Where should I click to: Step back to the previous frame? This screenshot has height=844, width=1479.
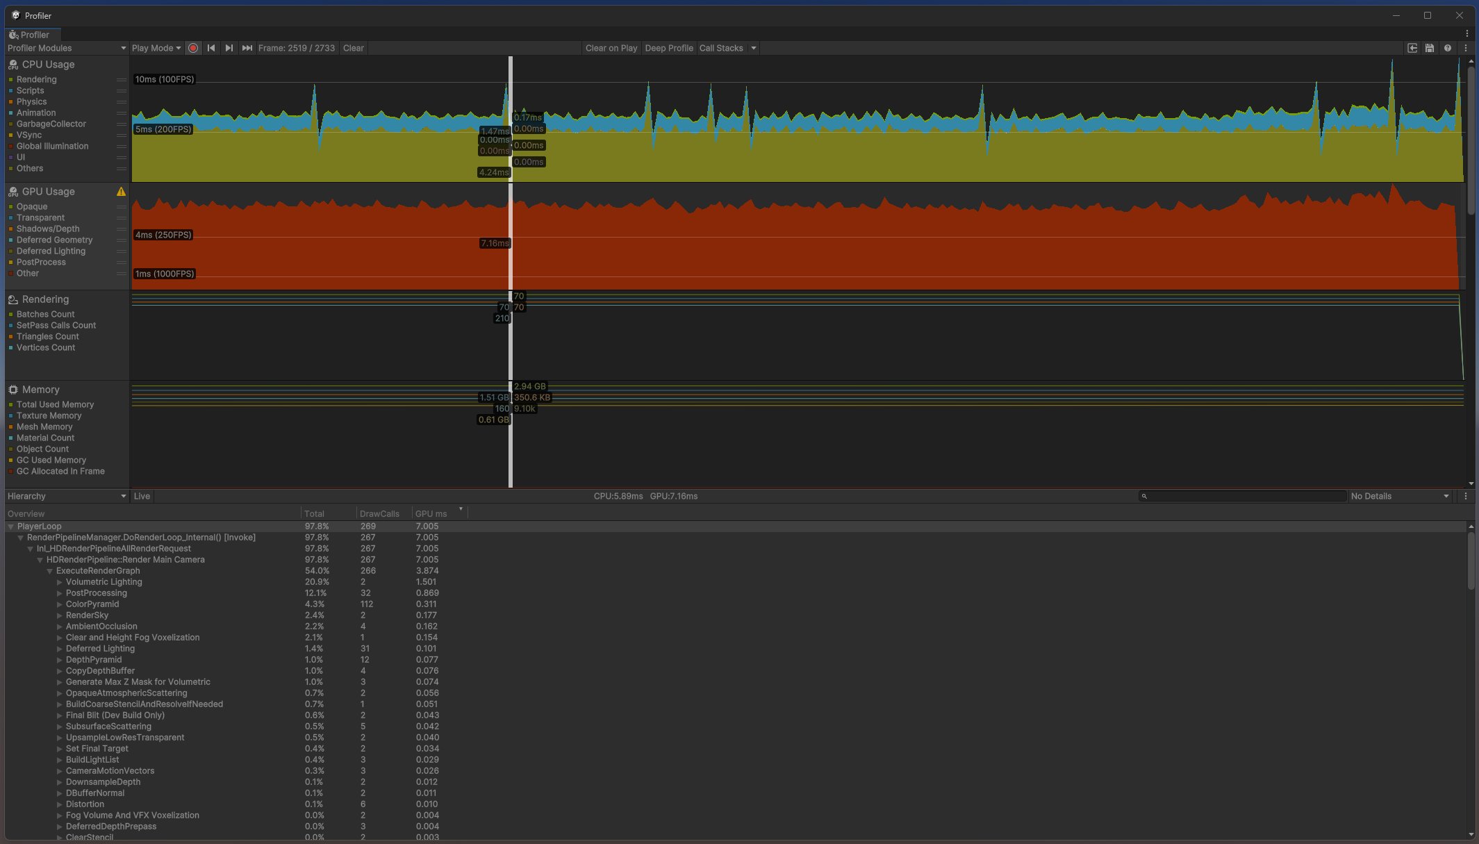[211, 48]
